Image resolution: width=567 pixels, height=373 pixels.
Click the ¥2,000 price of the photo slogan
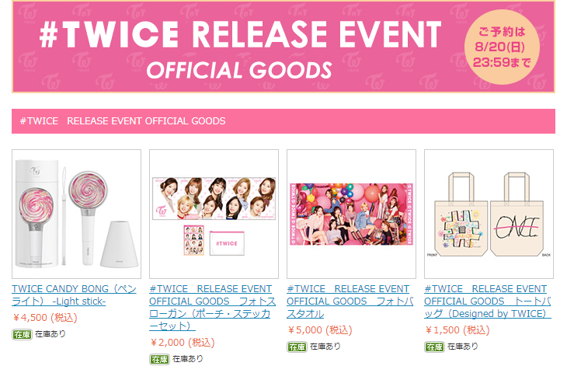coord(183,342)
